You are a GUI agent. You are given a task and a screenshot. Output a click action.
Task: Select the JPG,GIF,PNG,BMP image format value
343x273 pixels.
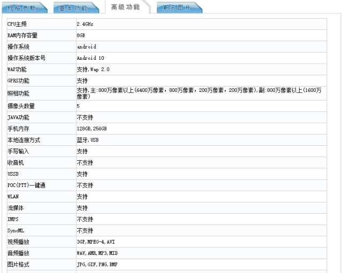pyautogui.click(x=97, y=264)
